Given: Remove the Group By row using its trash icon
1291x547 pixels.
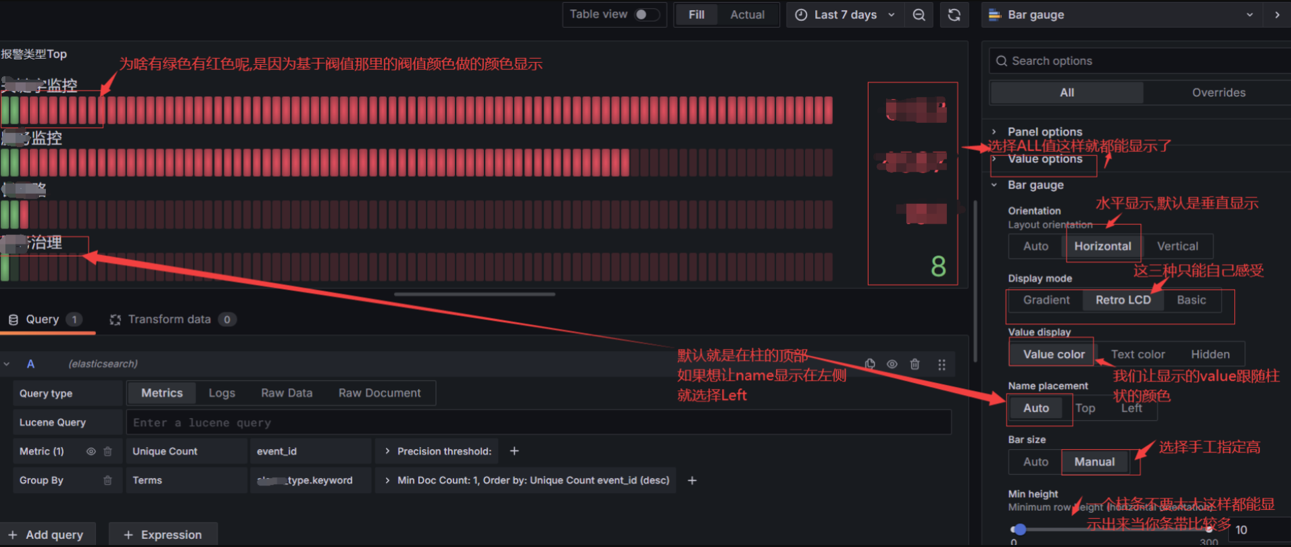Looking at the screenshot, I should pyautogui.click(x=107, y=480).
